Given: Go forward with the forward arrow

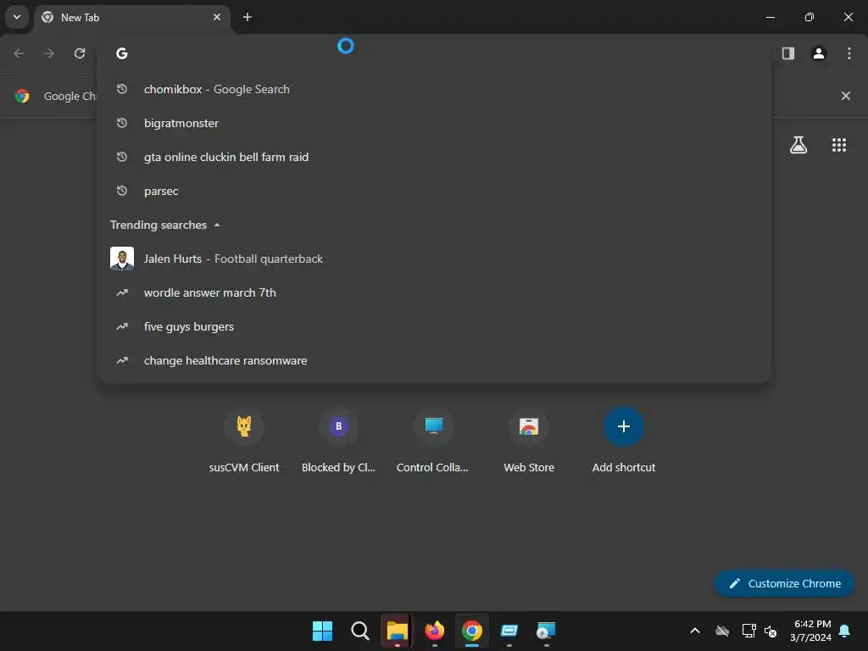Looking at the screenshot, I should coord(48,53).
